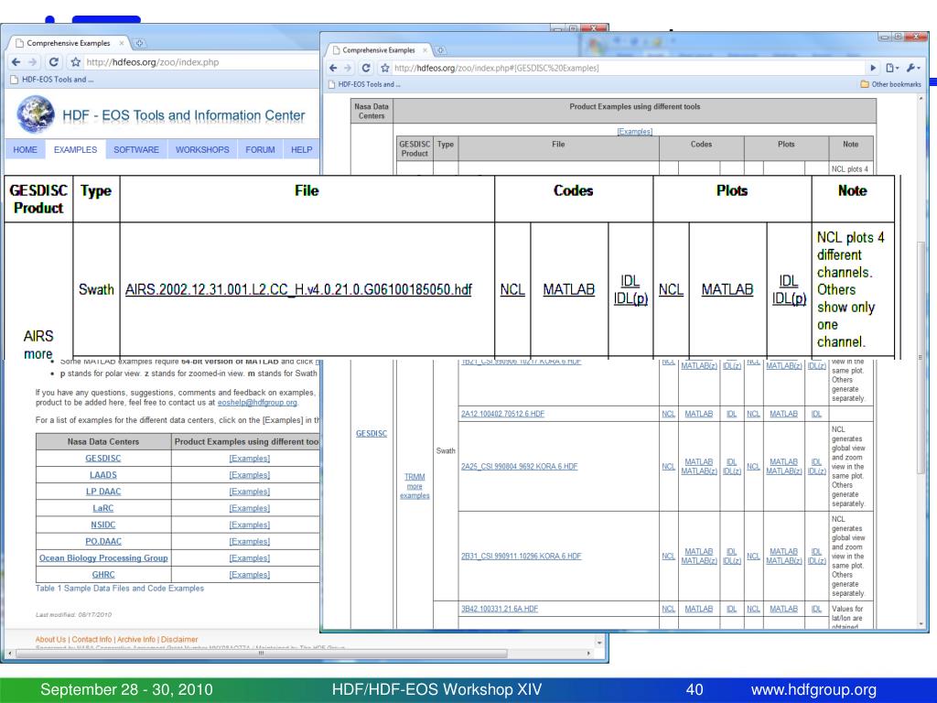Open the wrench settings menu in right window

coord(913,68)
